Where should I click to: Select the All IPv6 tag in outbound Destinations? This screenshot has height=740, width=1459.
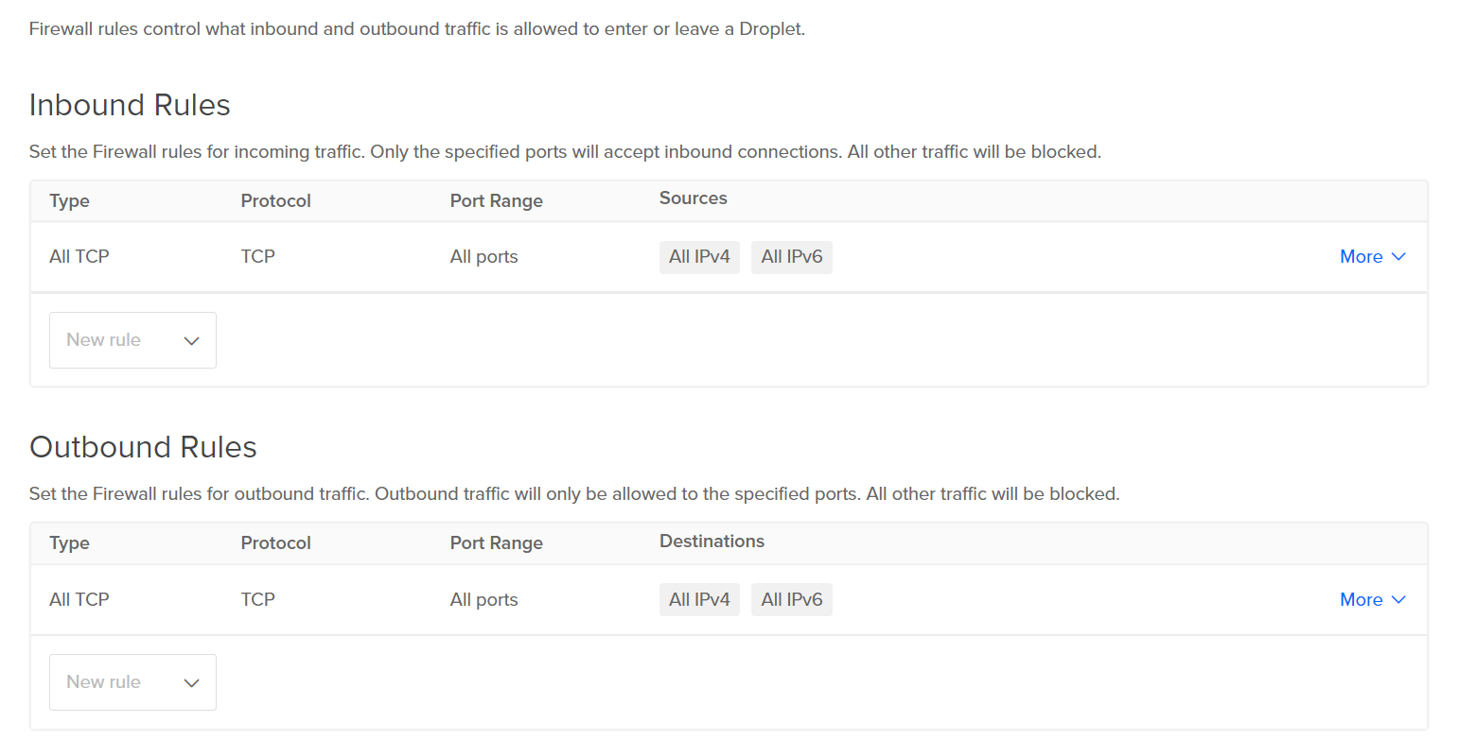click(792, 600)
